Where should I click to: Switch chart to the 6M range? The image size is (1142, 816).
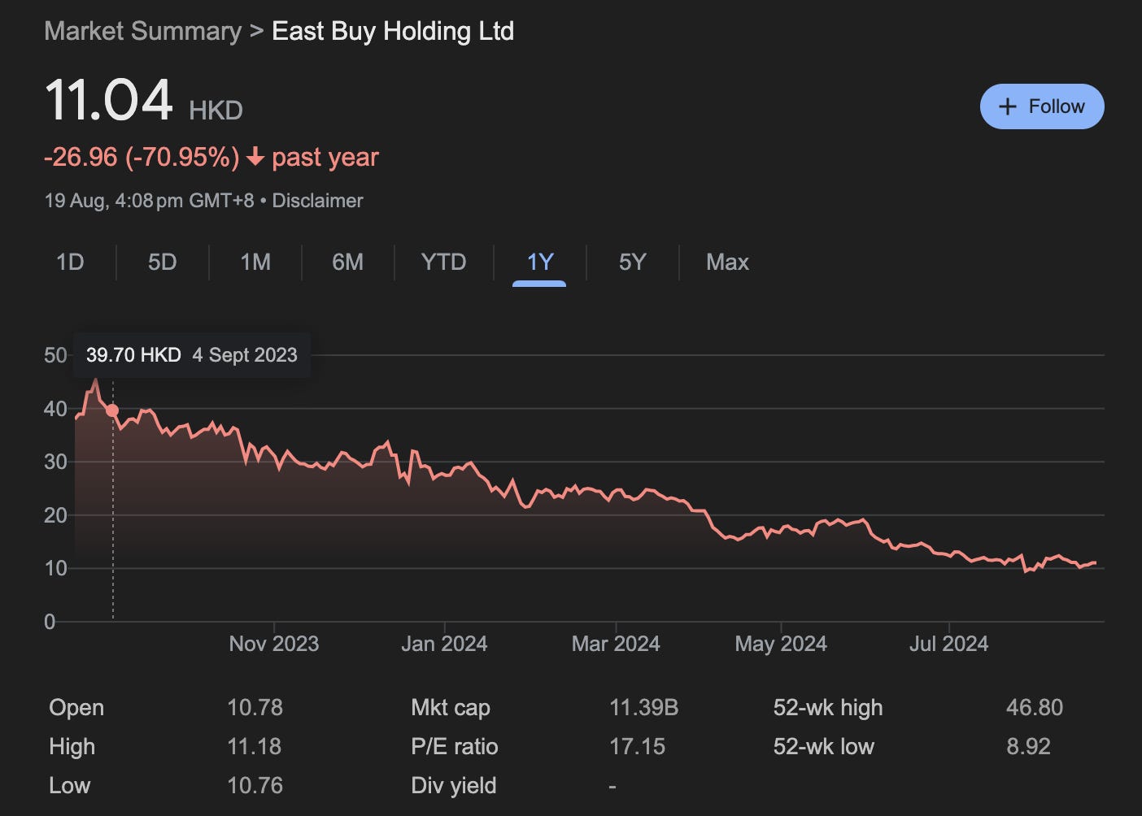[347, 262]
